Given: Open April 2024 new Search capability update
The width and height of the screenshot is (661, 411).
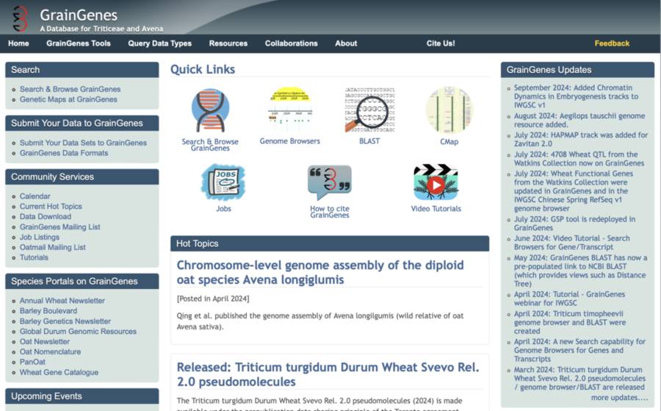Looking at the screenshot, I should click(x=579, y=350).
